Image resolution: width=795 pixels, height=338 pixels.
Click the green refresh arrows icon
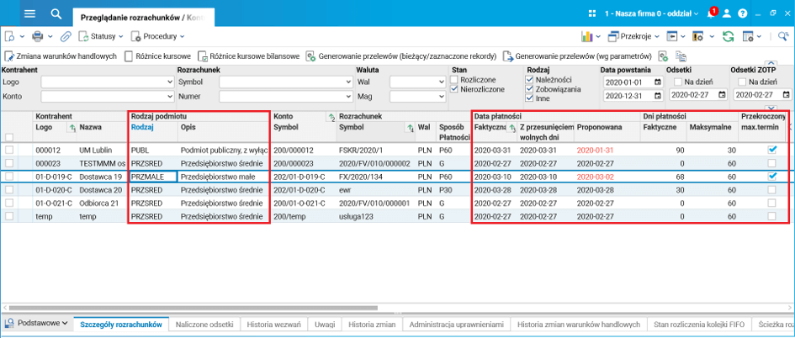point(728,36)
